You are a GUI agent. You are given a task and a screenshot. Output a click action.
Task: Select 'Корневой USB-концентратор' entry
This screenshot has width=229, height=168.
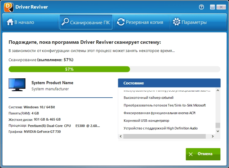(146, 121)
